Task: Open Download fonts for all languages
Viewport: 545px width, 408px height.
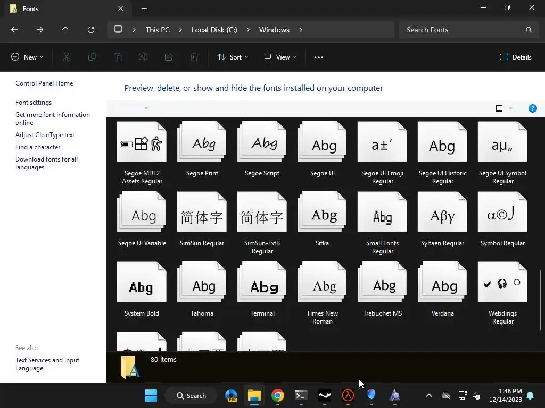Action: [x=47, y=163]
